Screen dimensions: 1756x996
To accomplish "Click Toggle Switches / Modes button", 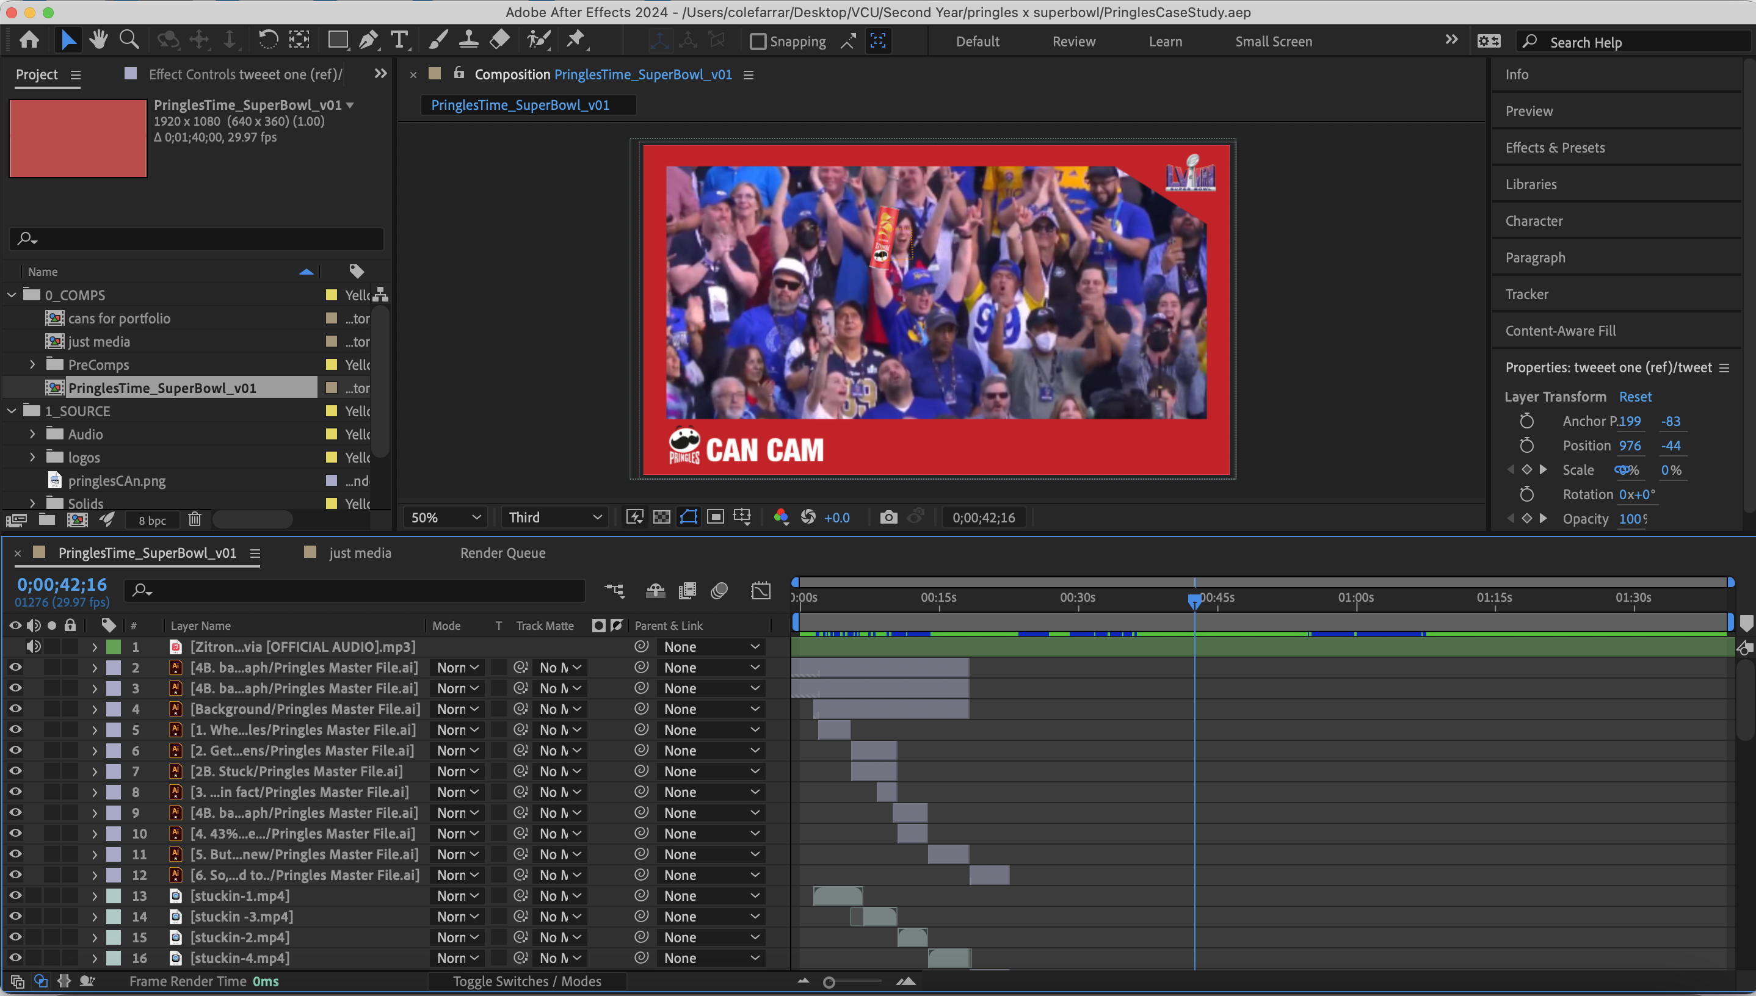I will (x=527, y=981).
